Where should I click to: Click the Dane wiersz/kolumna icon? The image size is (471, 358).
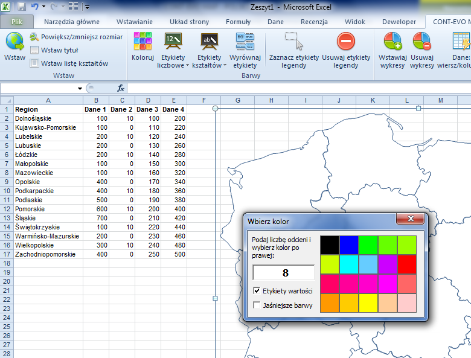point(462,41)
